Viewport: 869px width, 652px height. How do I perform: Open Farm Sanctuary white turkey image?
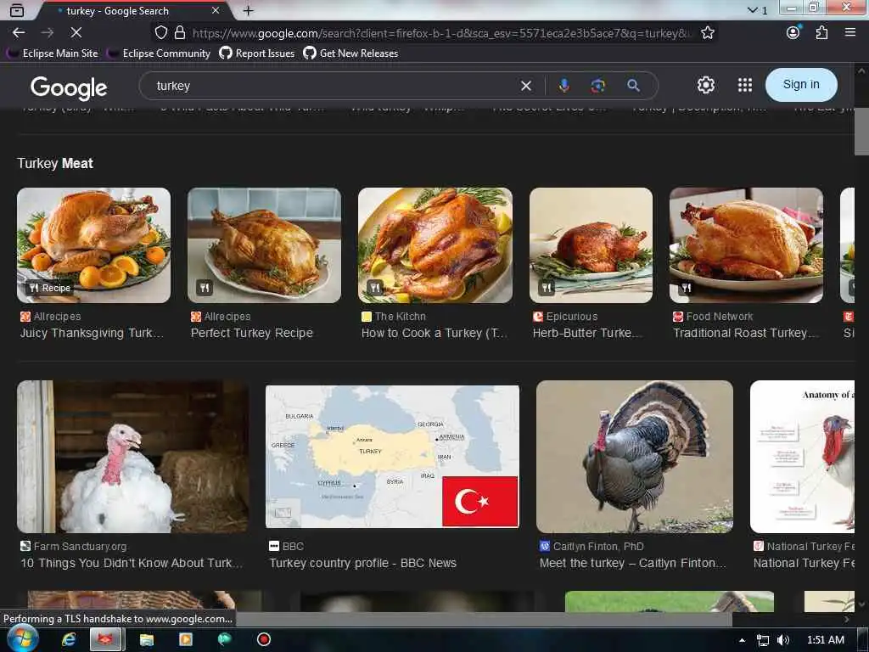[132, 457]
